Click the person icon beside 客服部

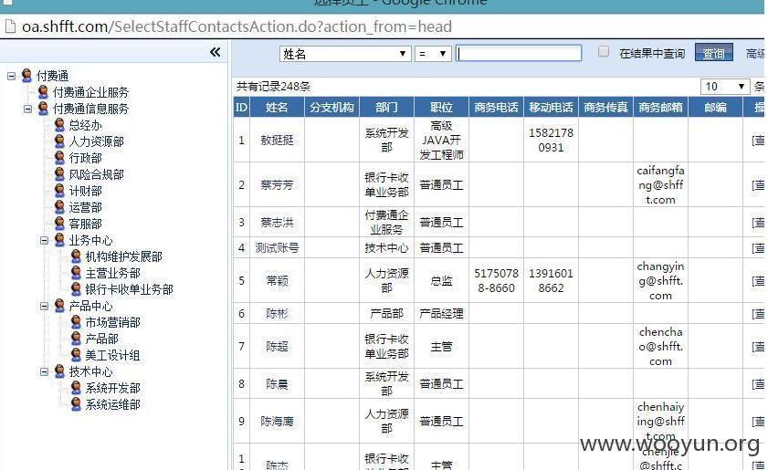point(59,224)
